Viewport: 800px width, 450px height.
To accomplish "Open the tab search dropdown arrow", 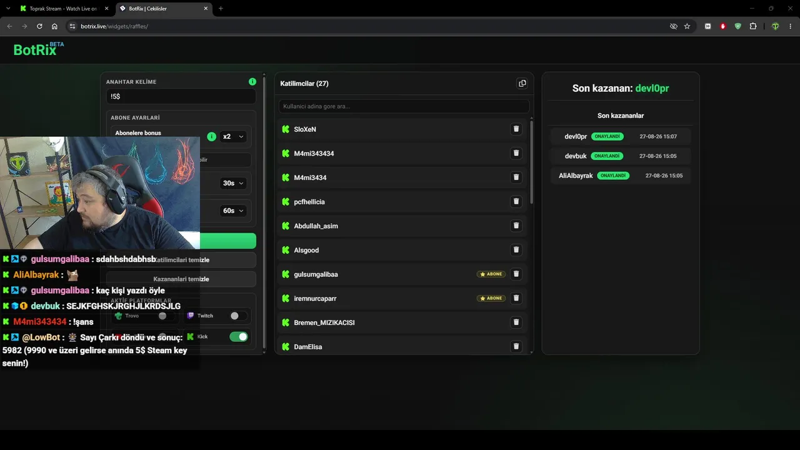I will (x=8, y=8).
